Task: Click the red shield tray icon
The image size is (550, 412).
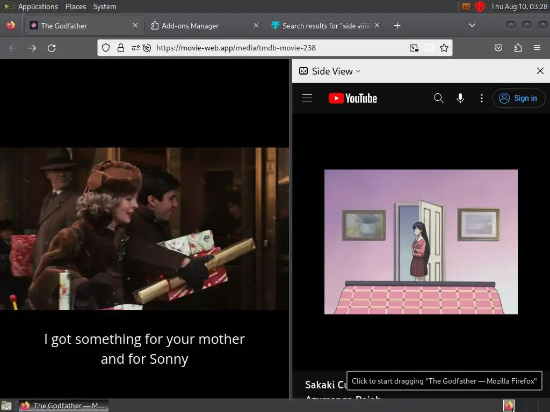Action: [x=480, y=6]
